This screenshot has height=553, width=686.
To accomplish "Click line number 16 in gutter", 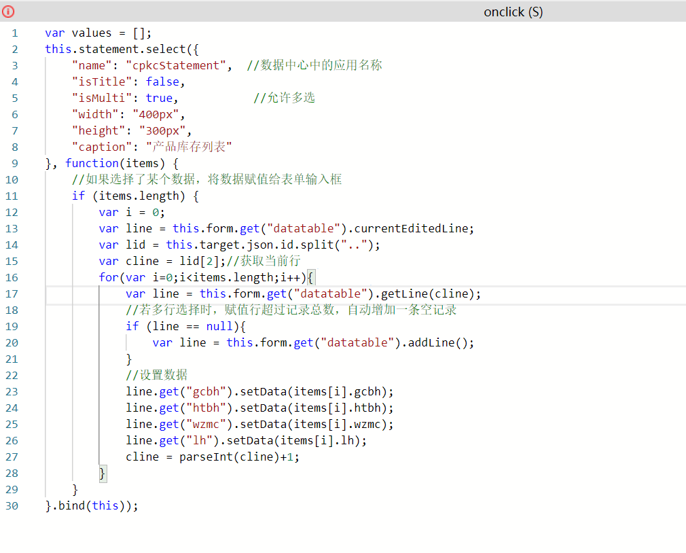I will (x=12, y=278).
